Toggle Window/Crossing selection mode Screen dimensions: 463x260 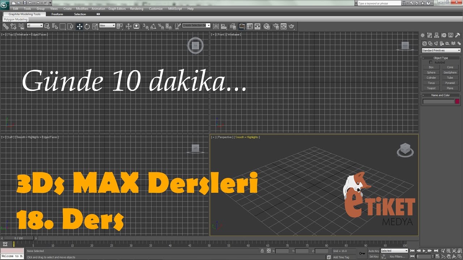[71, 26]
